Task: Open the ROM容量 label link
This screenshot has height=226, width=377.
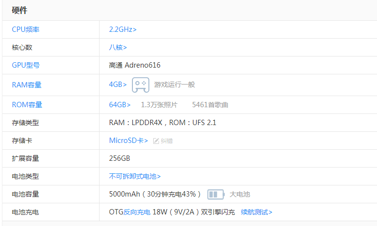Action: [x=27, y=105]
